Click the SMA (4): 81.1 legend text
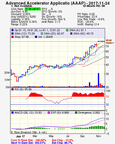The height and width of the screenshot is (144, 115). click(78, 30)
